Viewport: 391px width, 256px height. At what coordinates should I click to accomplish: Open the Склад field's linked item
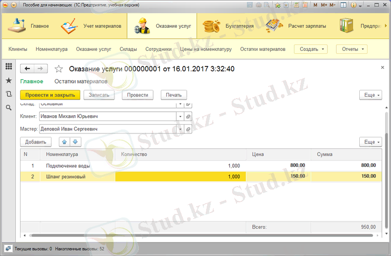click(188, 105)
